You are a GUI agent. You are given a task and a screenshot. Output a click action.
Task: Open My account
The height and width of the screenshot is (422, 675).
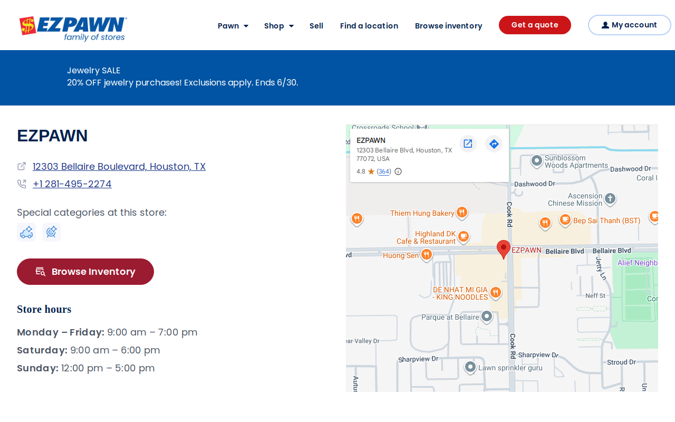[629, 25]
